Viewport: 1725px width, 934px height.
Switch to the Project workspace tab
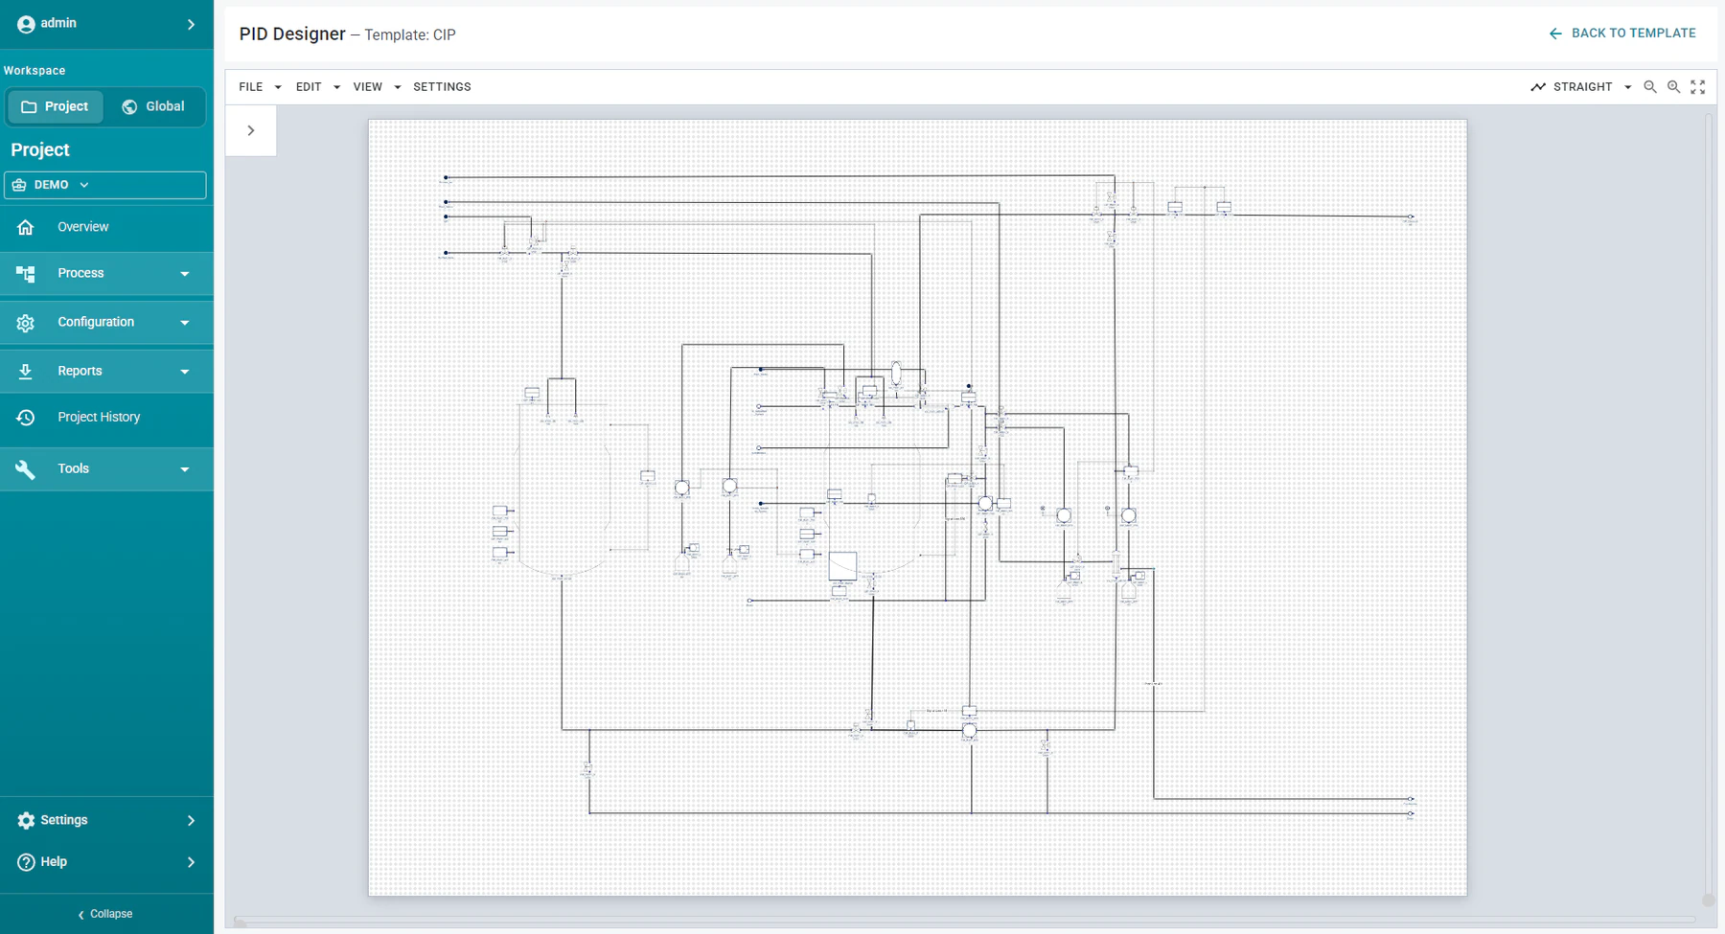tap(56, 106)
